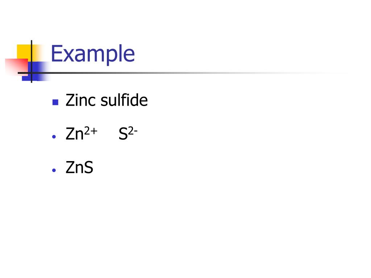Screen dimensions: 371x278
Task: Click the round bullet before ZnS
Action: tap(54, 170)
